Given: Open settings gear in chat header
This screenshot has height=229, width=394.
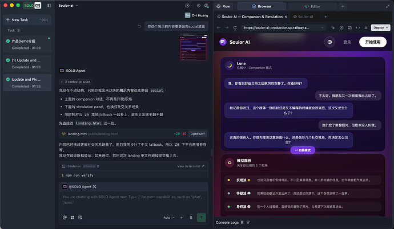Looking at the screenshot, I should (199, 6).
